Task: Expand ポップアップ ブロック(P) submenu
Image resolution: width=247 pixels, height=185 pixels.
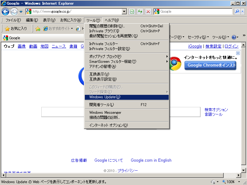Action: click(127, 56)
